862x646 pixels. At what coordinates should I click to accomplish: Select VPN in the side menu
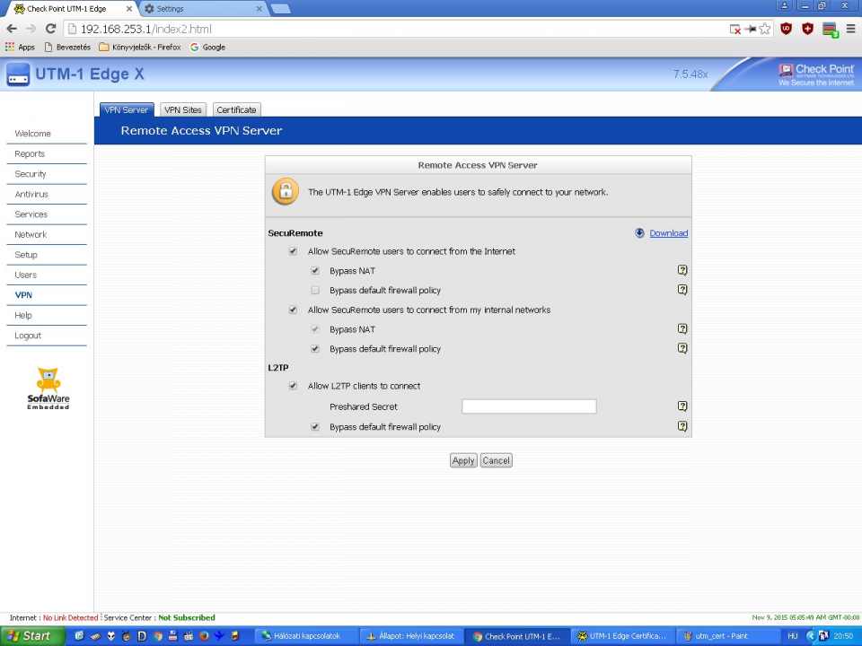point(23,295)
